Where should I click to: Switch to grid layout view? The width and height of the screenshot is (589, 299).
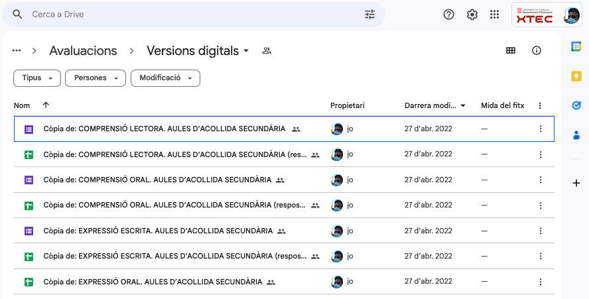click(x=511, y=51)
